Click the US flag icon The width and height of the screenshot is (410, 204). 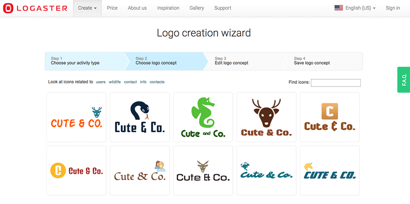click(338, 8)
